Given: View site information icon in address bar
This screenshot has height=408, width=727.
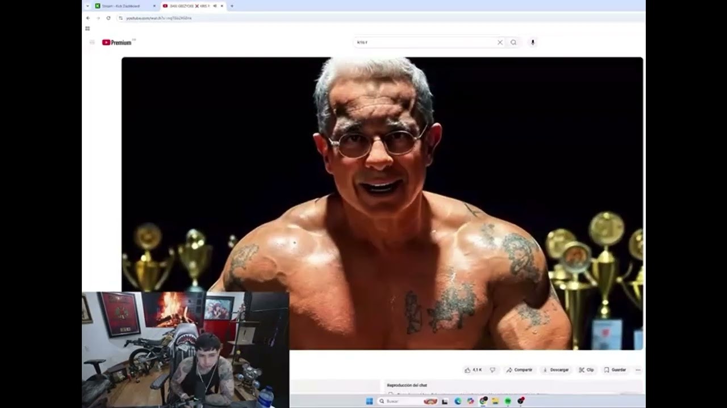Looking at the screenshot, I should (120, 18).
